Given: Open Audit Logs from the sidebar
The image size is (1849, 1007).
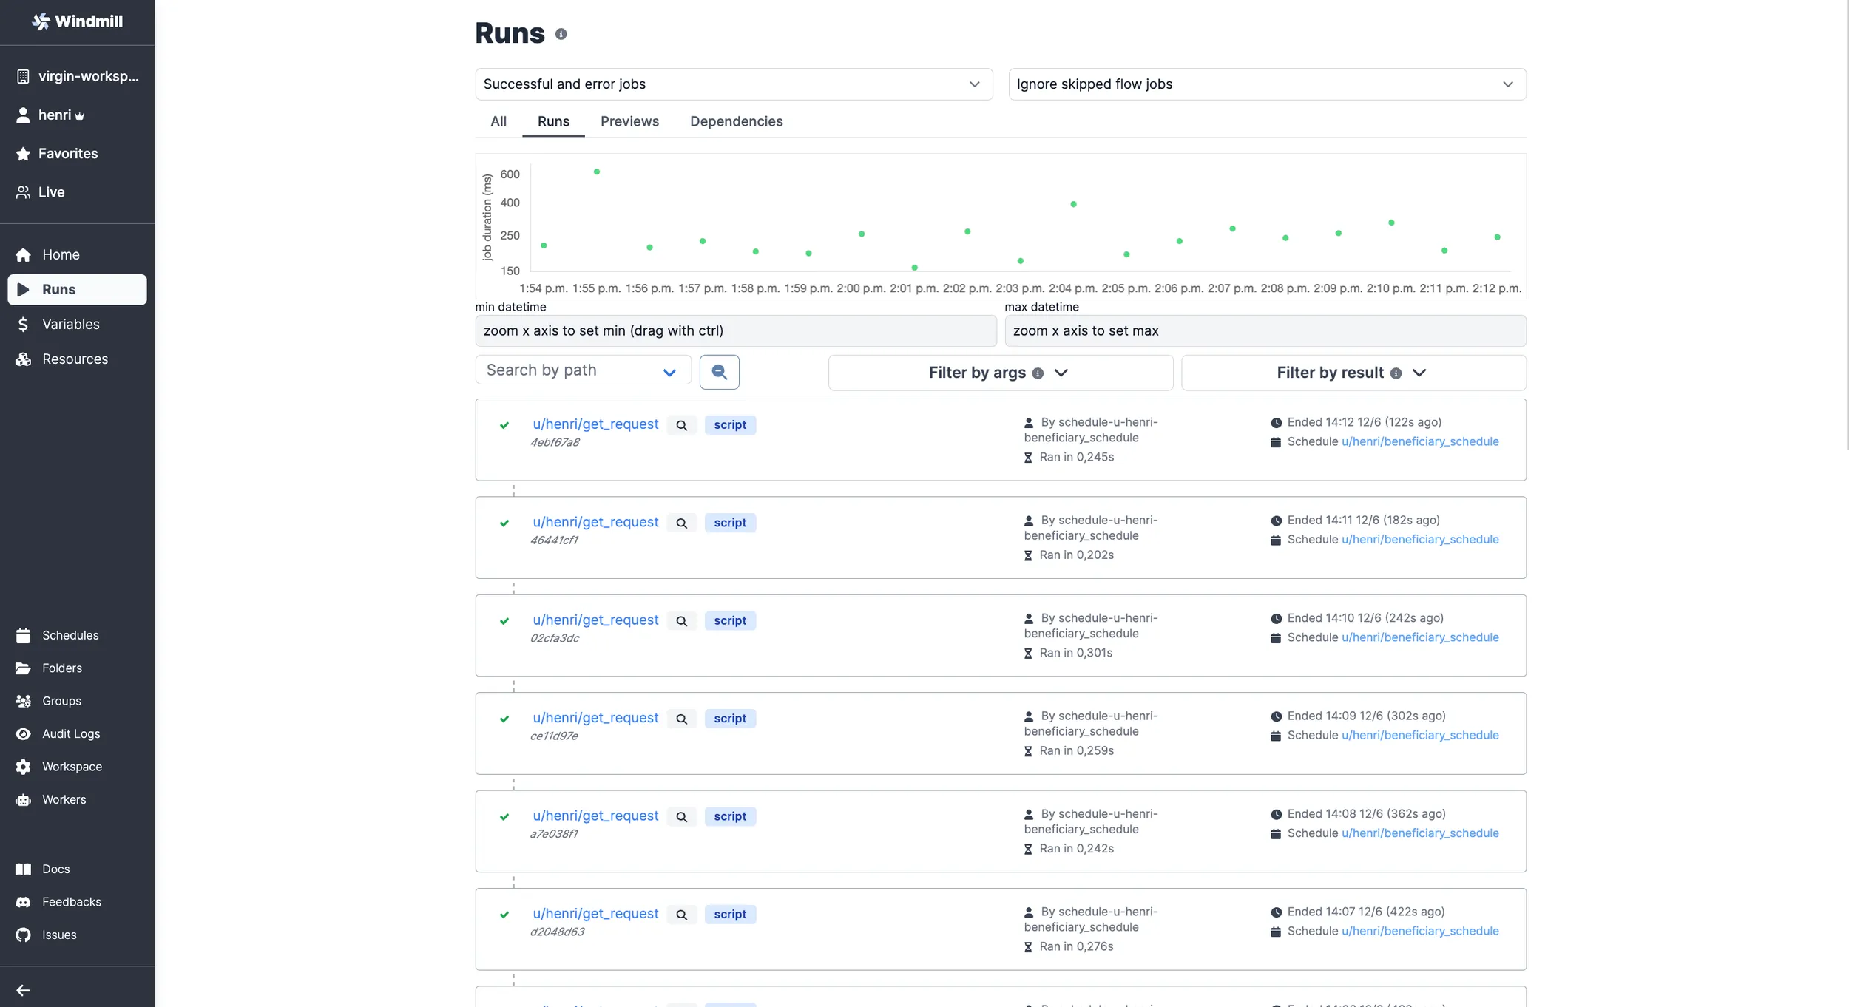Looking at the screenshot, I should tap(70, 733).
